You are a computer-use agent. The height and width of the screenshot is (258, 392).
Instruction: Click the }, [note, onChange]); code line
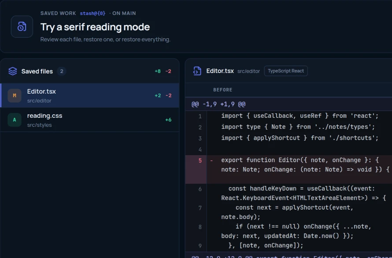click(266, 246)
